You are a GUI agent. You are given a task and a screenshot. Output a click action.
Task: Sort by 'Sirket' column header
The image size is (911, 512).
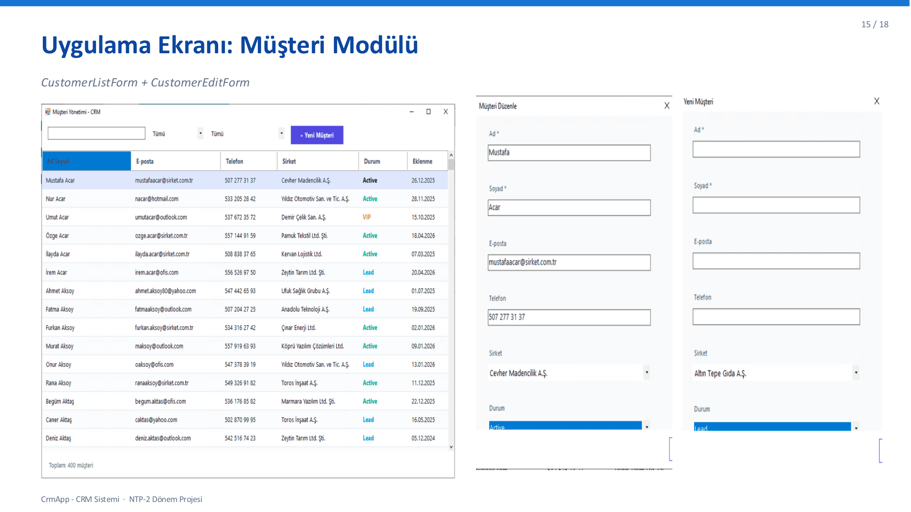pyautogui.click(x=318, y=161)
